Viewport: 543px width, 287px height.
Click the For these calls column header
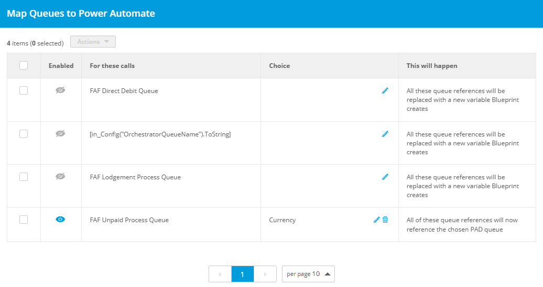click(x=112, y=66)
